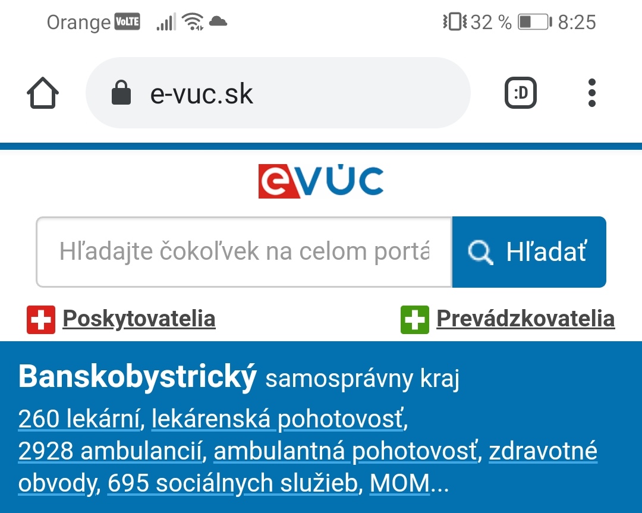
Task: Open the 2928 ambulancií link
Action: 111,451
